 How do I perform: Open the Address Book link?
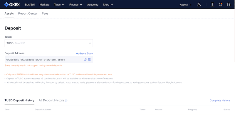click(x=85, y=53)
